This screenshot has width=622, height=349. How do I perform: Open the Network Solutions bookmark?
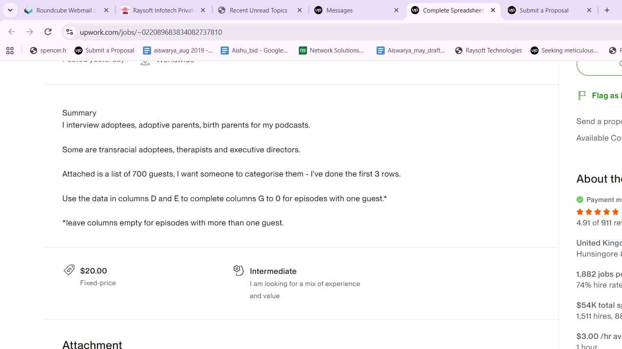pos(331,50)
